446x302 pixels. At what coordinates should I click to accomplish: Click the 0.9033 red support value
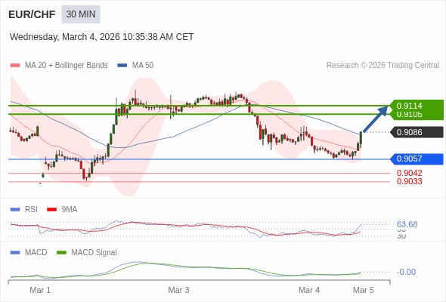point(409,181)
